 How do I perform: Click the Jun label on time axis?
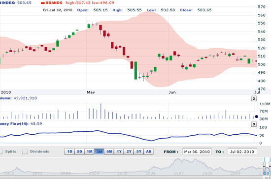pos(172,92)
